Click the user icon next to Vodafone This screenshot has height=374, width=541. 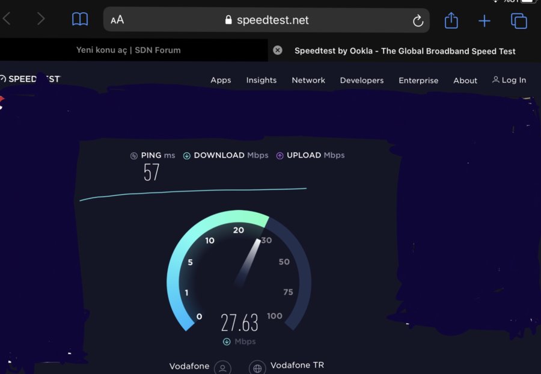[222, 368]
